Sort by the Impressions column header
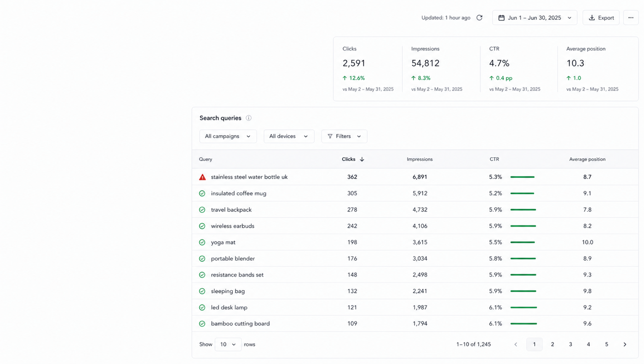Screen dimensions: 644x364 click(x=420, y=159)
